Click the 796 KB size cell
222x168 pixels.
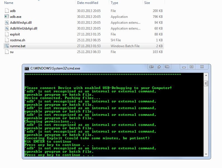coord(158,17)
